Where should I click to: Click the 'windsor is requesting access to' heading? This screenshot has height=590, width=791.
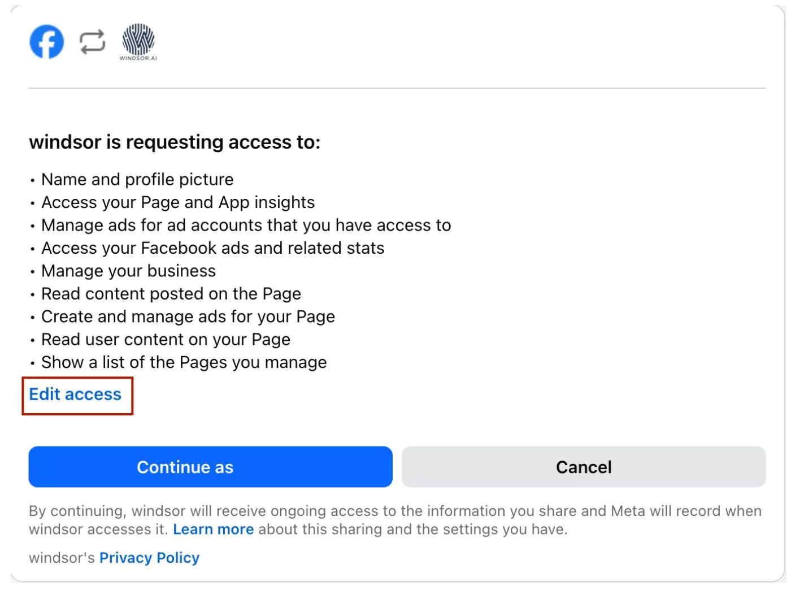175,142
